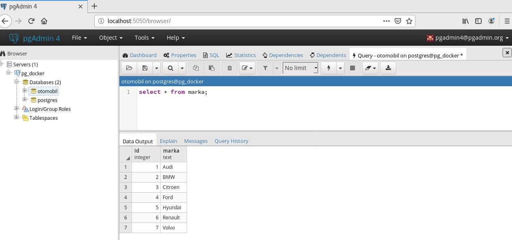
Task: Expand the Tablespaces node
Action: (17, 117)
